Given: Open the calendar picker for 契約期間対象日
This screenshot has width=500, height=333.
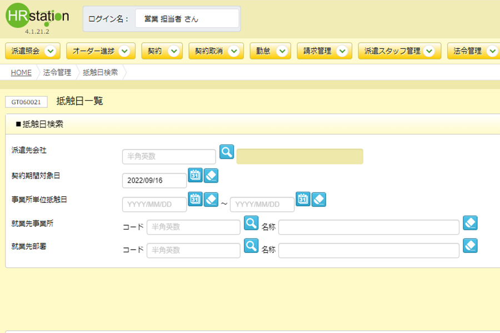Looking at the screenshot, I should pyautogui.click(x=195, y=175).
